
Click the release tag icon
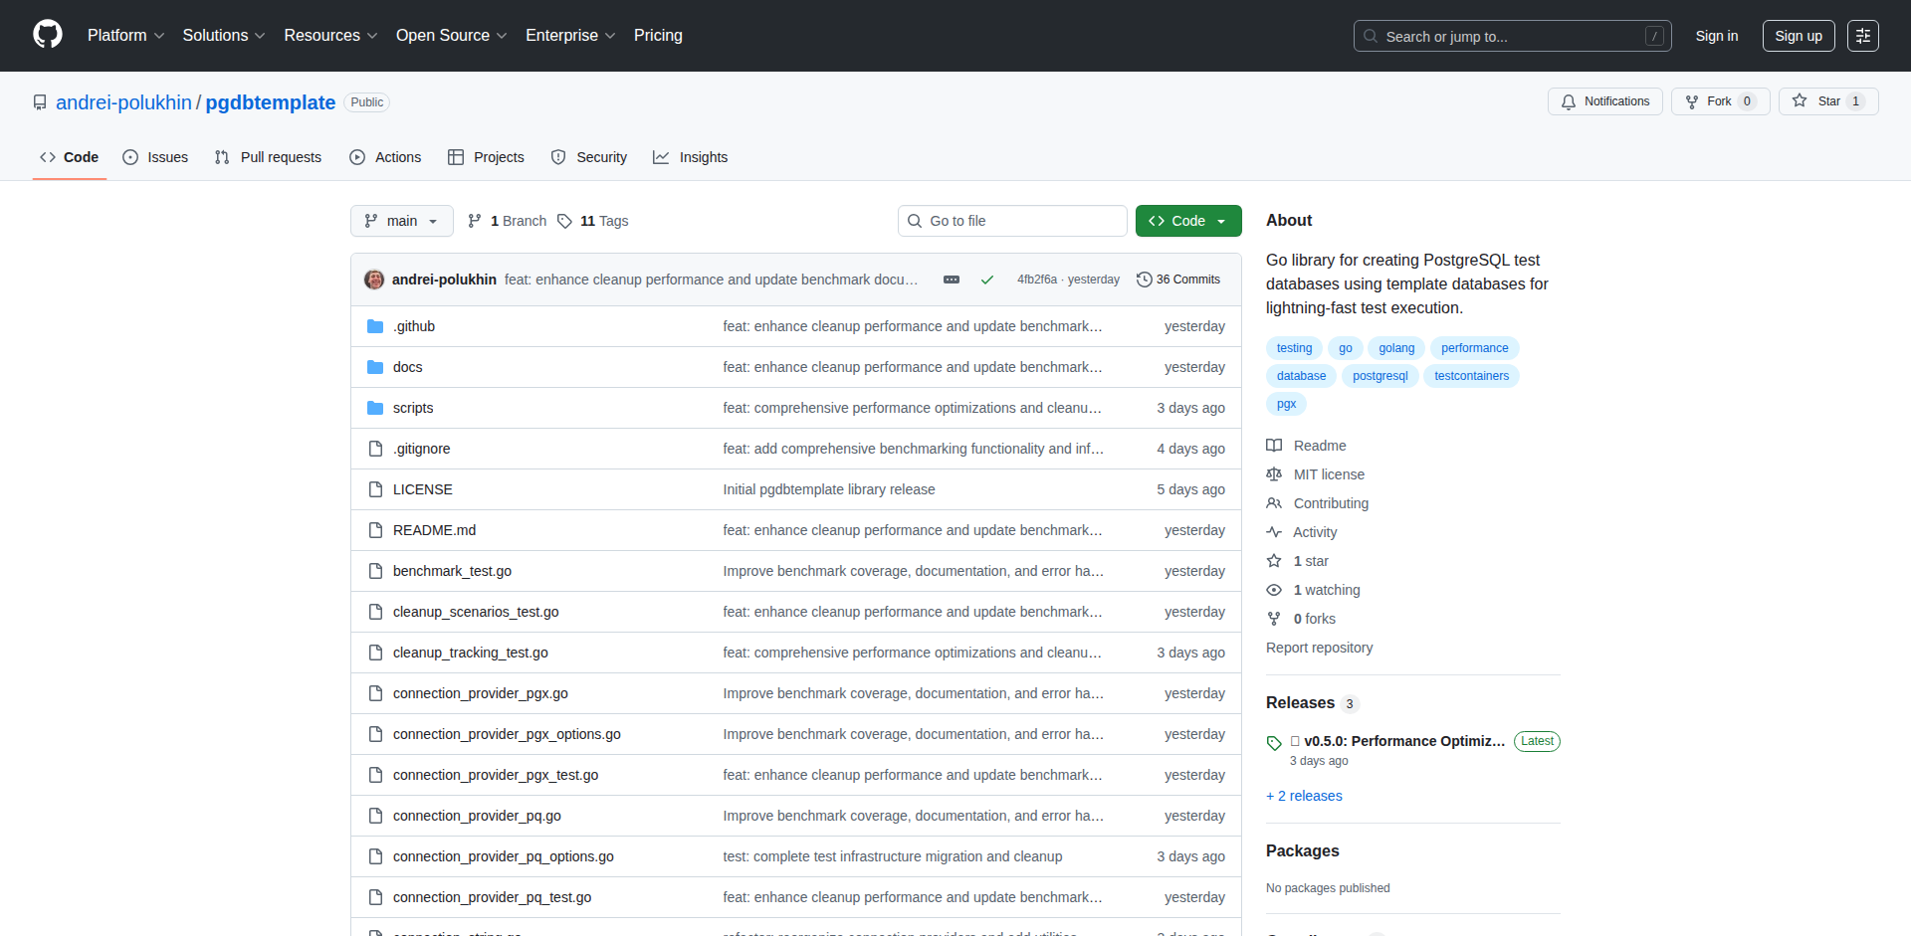[x=1274, y=743]
